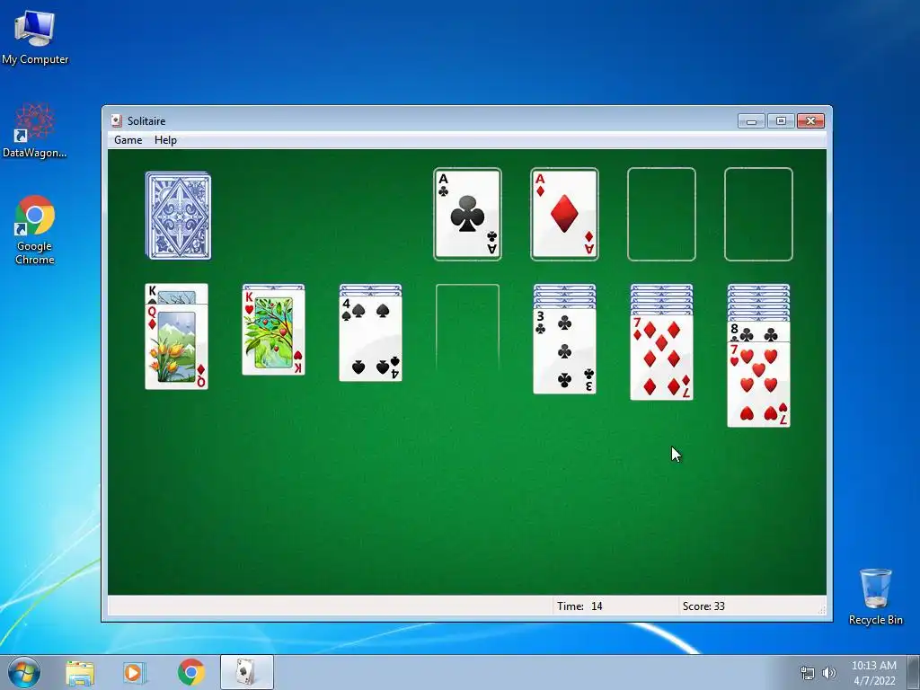
Task: Open the volume tray icon
Action: (829, 673)
